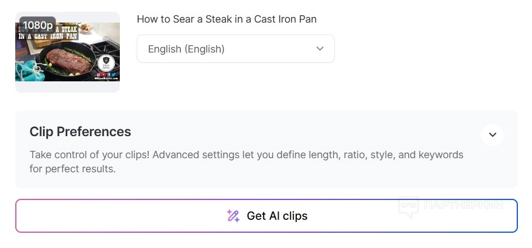Viewport: 532px width, 248px height.
Task: Click the "English (English)" label text
Action: pyautogui.click(x=186, y=49)
